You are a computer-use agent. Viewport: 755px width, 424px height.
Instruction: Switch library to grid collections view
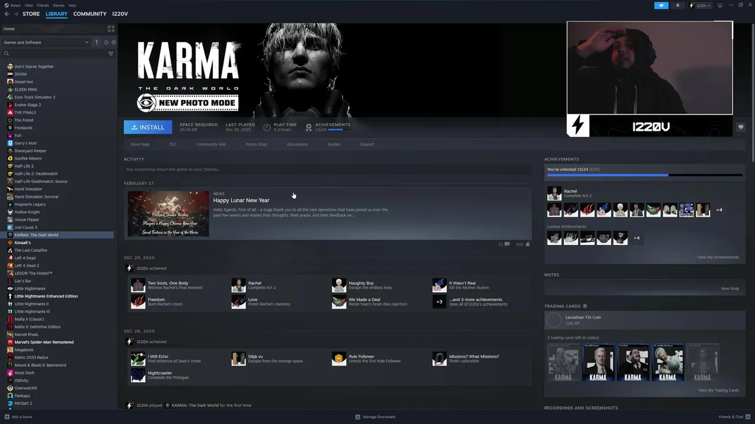tap(111, 28)
